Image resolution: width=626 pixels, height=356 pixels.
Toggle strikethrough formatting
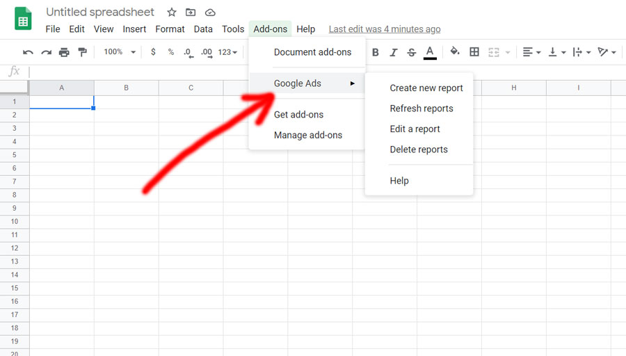point(412,52)
